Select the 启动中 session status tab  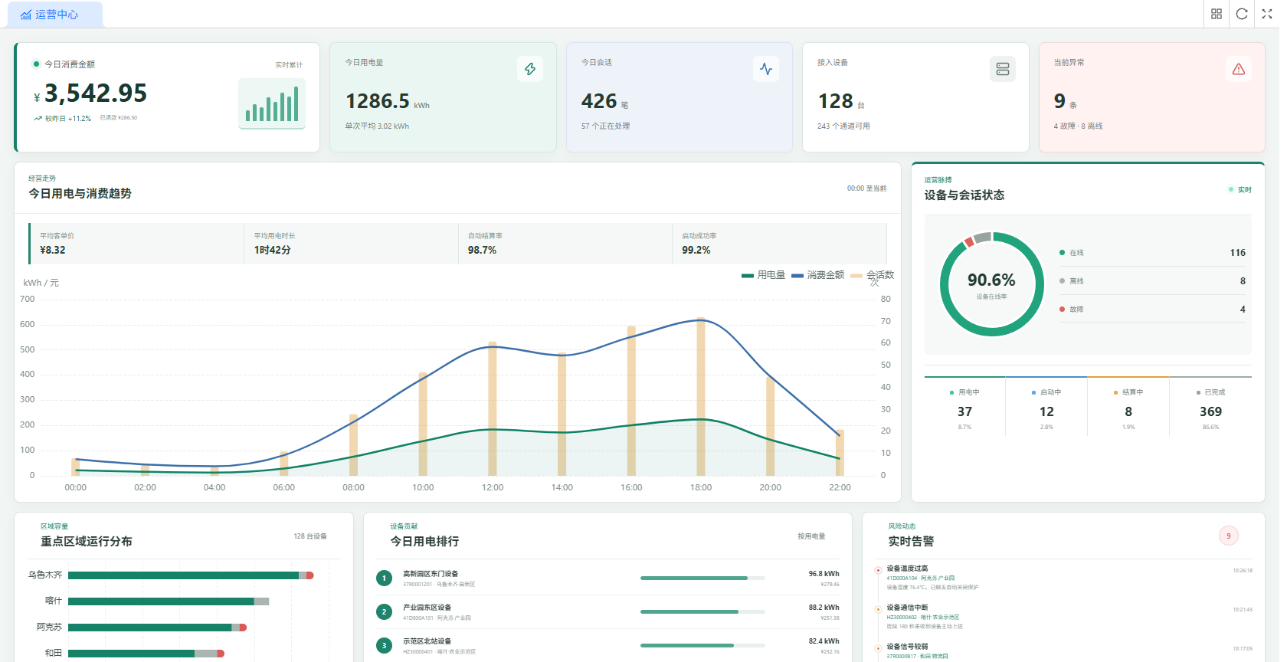click(1046, 407)
